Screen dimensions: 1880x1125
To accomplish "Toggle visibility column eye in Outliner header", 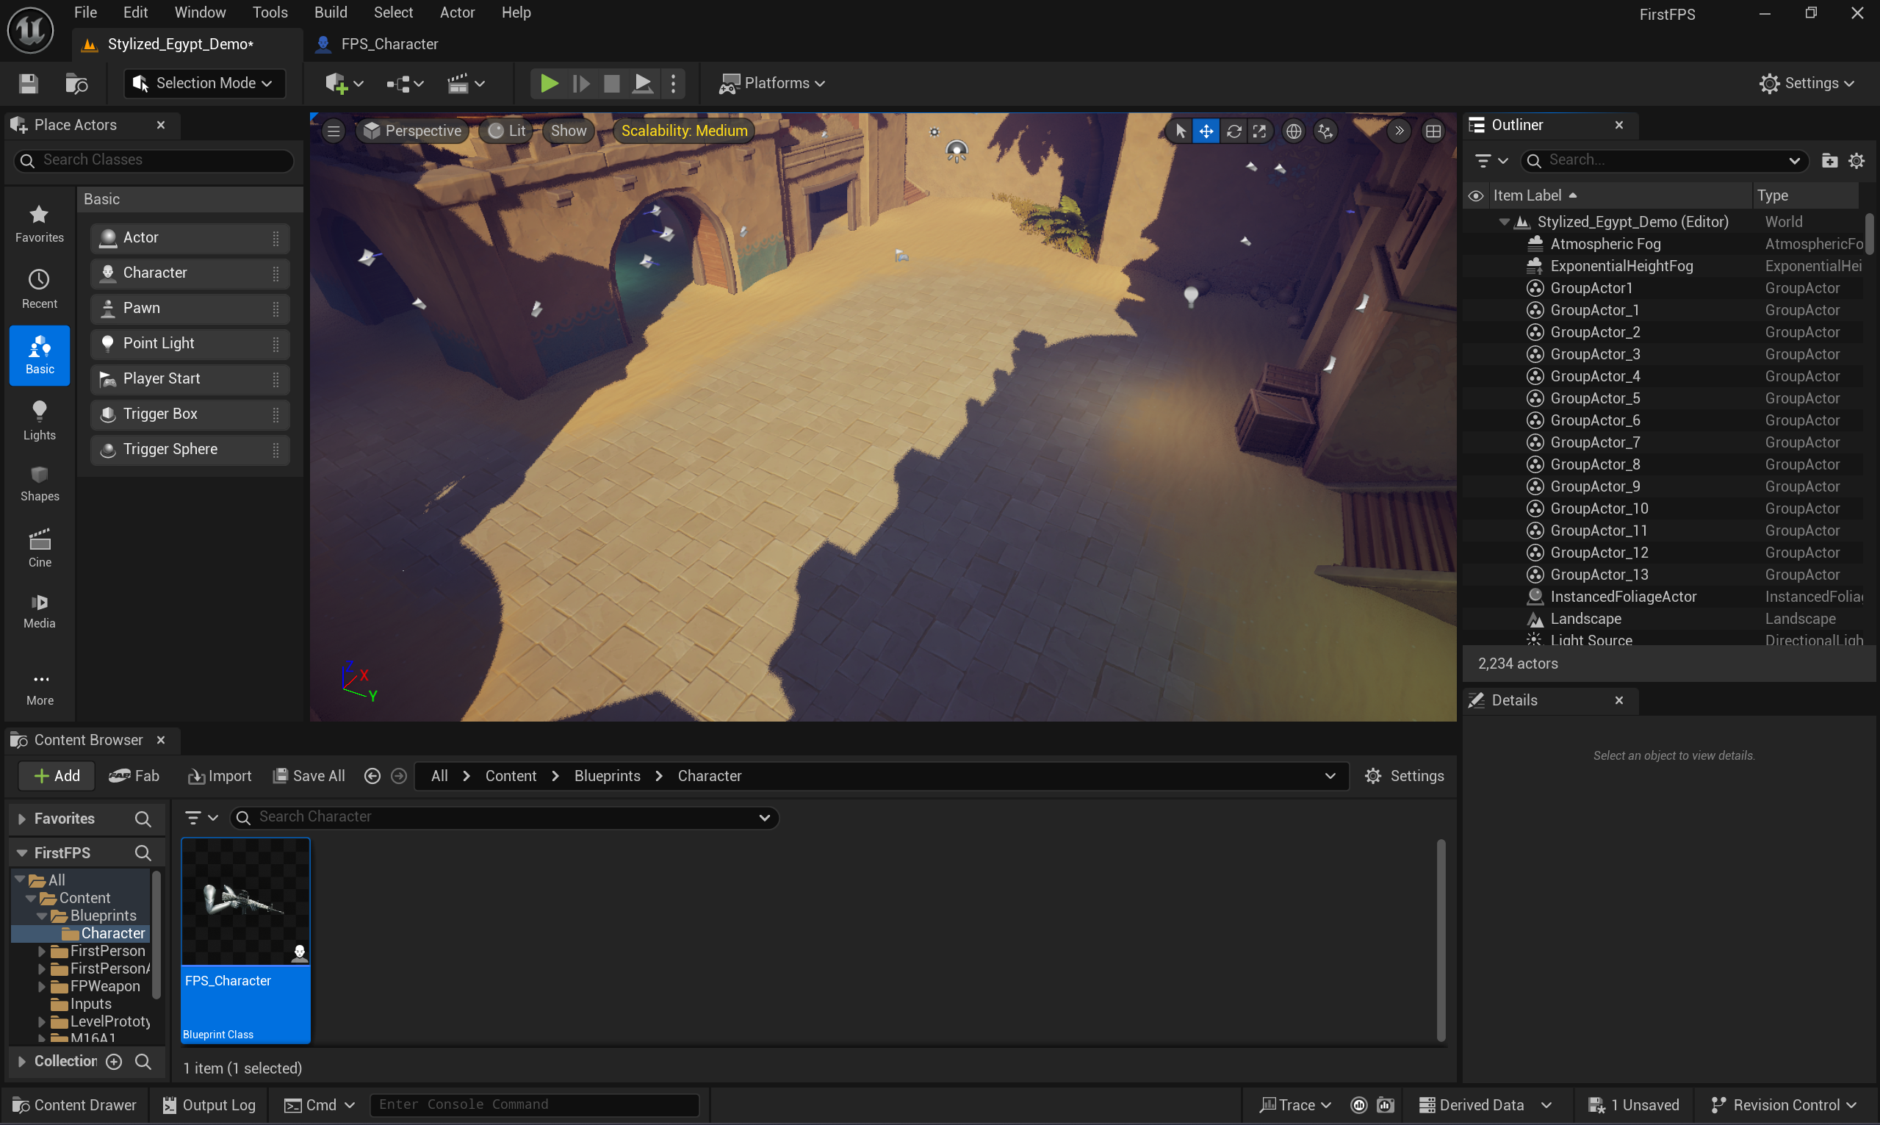I will click(1475, 195).
